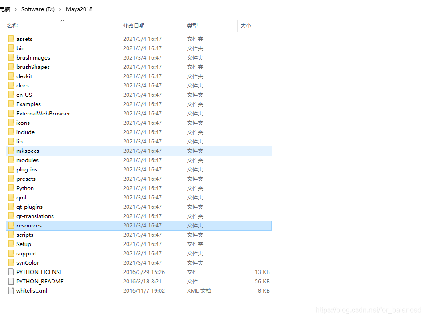
Task: Sort by the 名称 column header
Action: (12, 25)
